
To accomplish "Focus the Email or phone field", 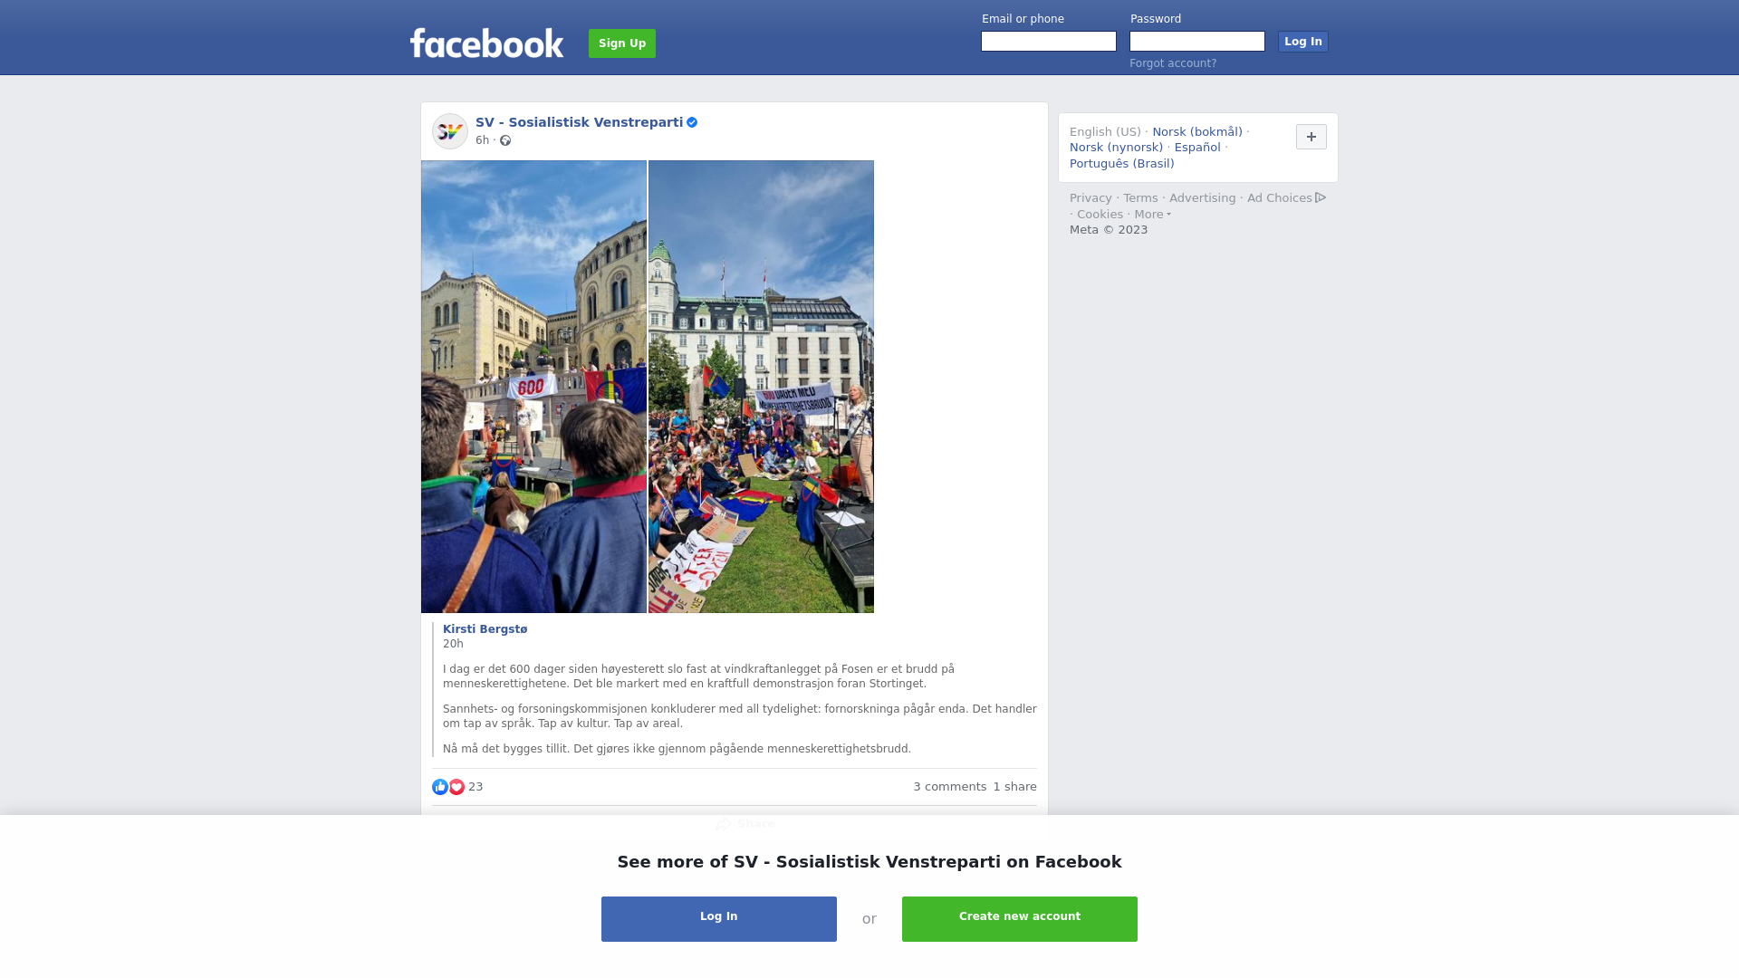I will [x=1049, y=42].
